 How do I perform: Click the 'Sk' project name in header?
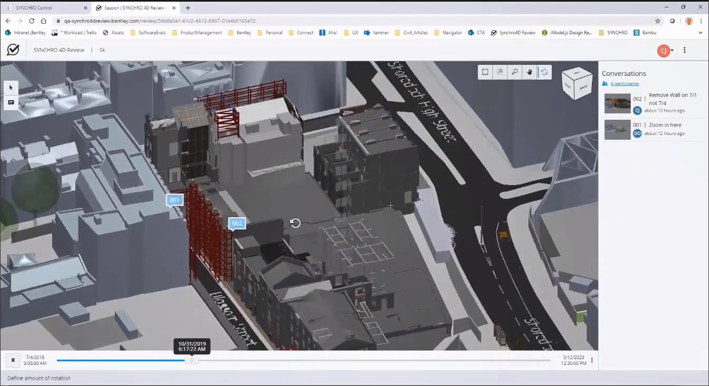tap(102, 50)
